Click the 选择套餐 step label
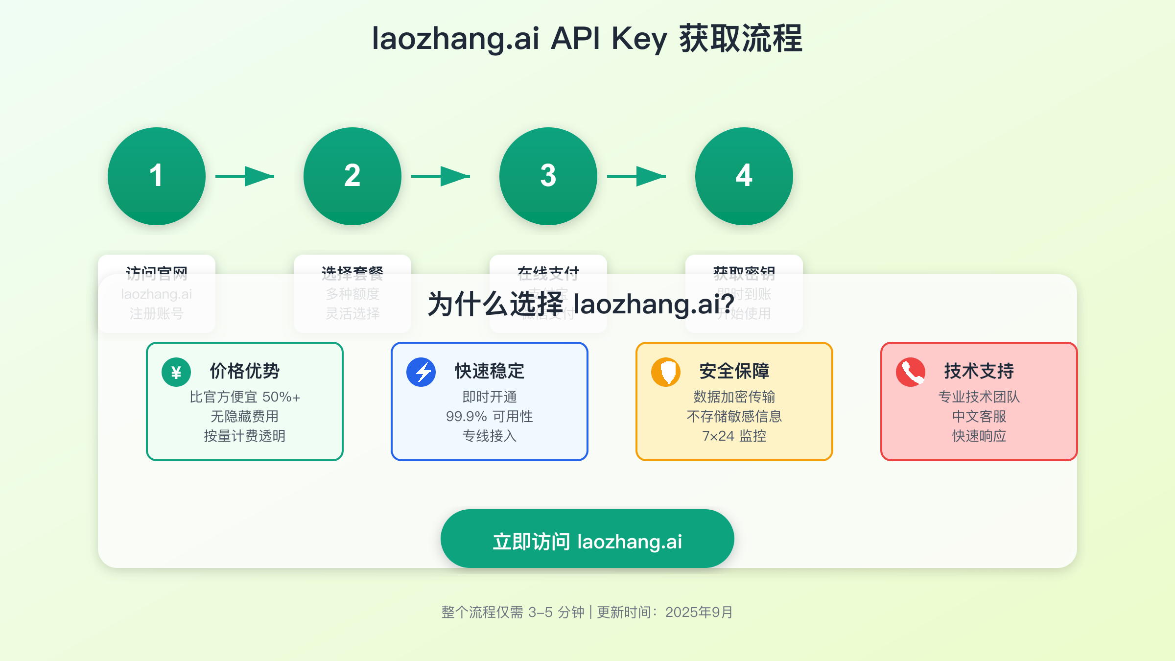This screenshot has width=1175, height=661. (x=352, y=273)
